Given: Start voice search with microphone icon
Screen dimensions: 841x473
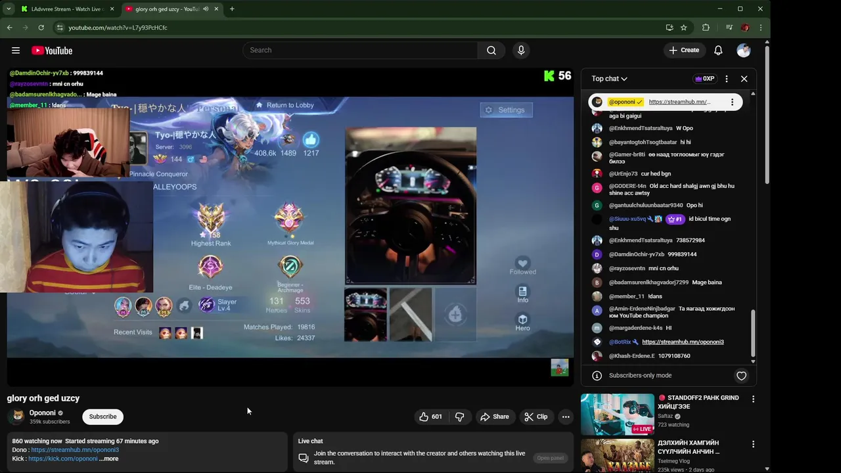Looking at the screenshot, I should 521,51.
